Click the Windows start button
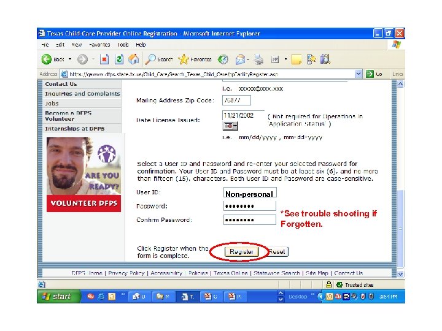 pyautogui.click(x=58, y=297)
